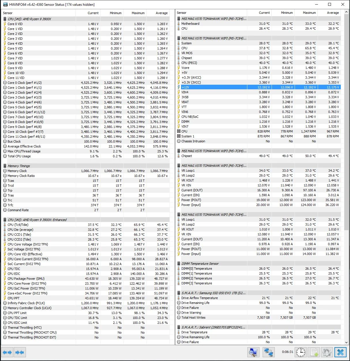The image size is (350, 361).
Task: Start logging with the sheet-and-plus icon
Action: point(313,352)
